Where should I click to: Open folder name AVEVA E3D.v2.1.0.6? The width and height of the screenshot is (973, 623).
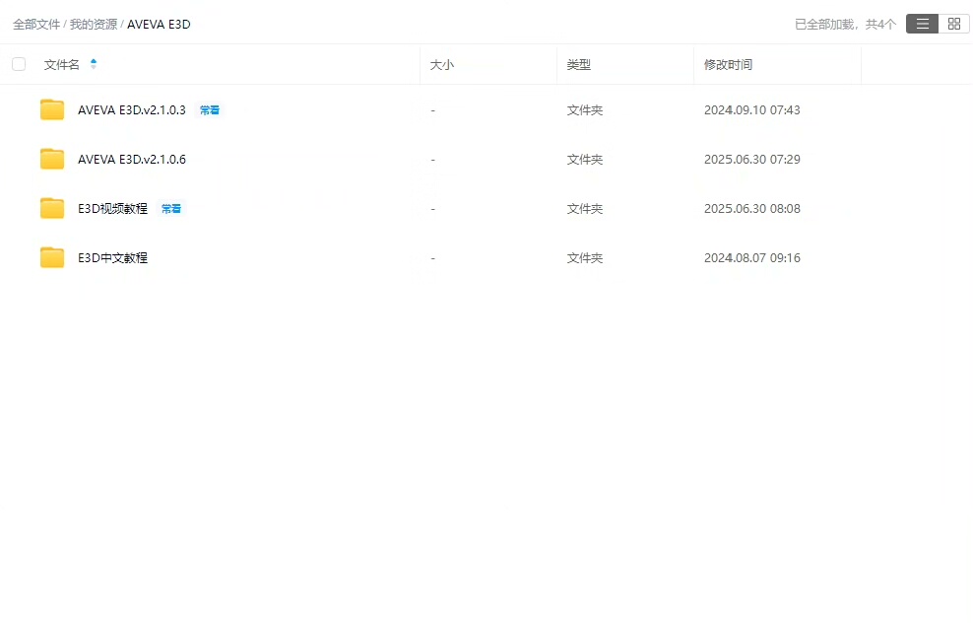132,160
